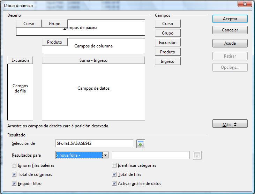Check Identificar categorías option
Image resolution: width=255 pixels, height=194 pixels.
coord(114,165)
